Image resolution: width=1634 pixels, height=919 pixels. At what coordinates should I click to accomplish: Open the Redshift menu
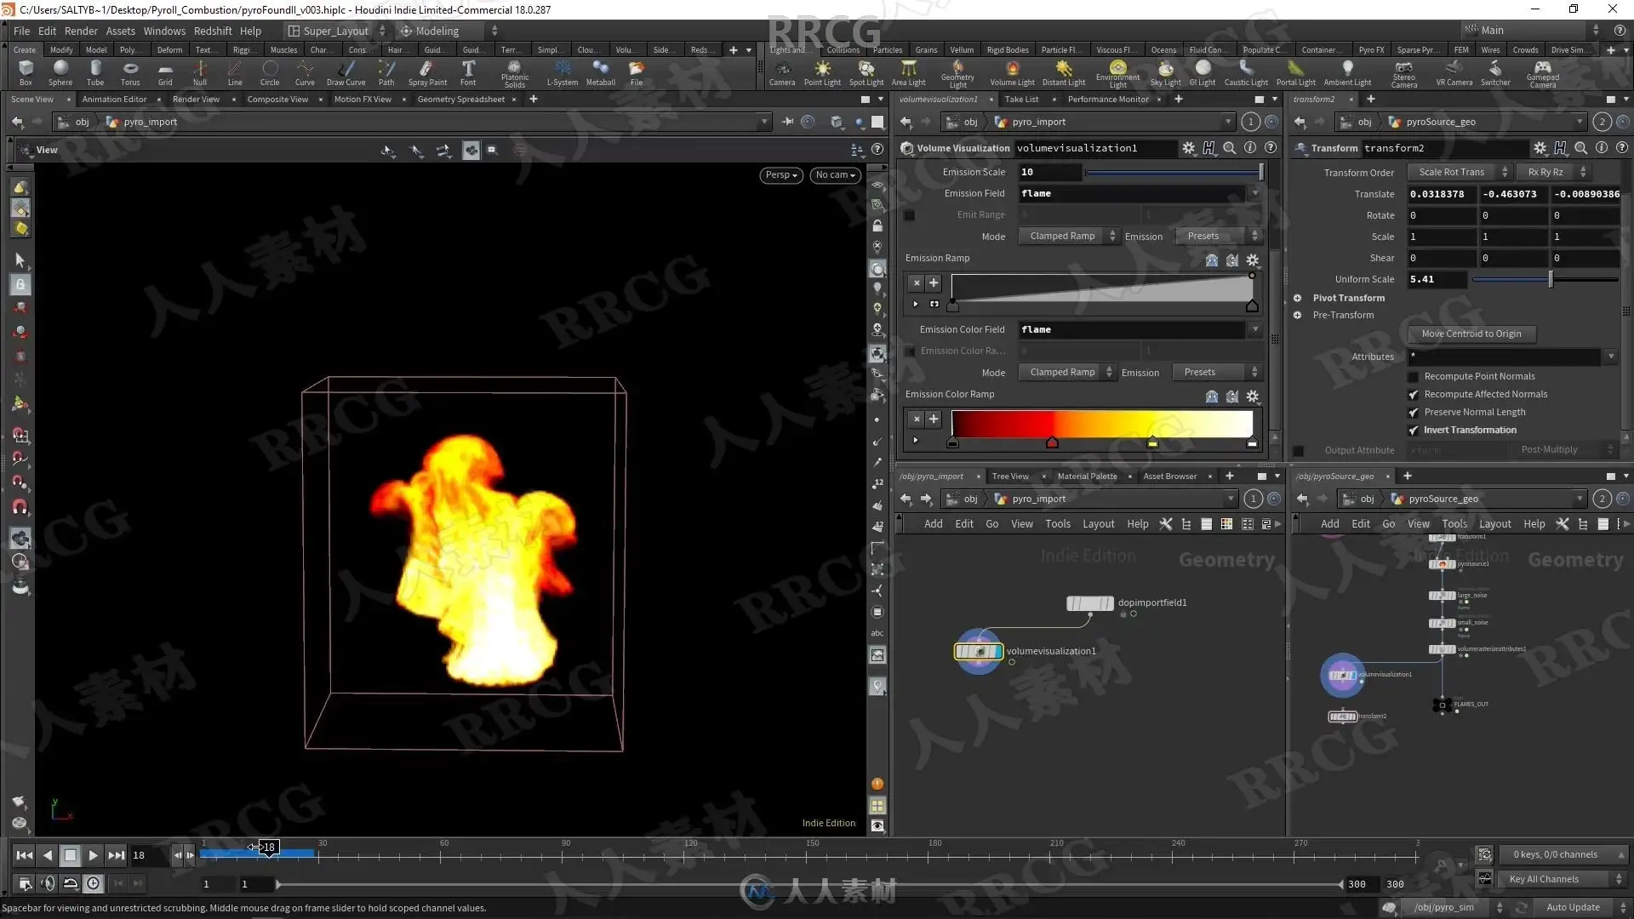click(212, 31)
